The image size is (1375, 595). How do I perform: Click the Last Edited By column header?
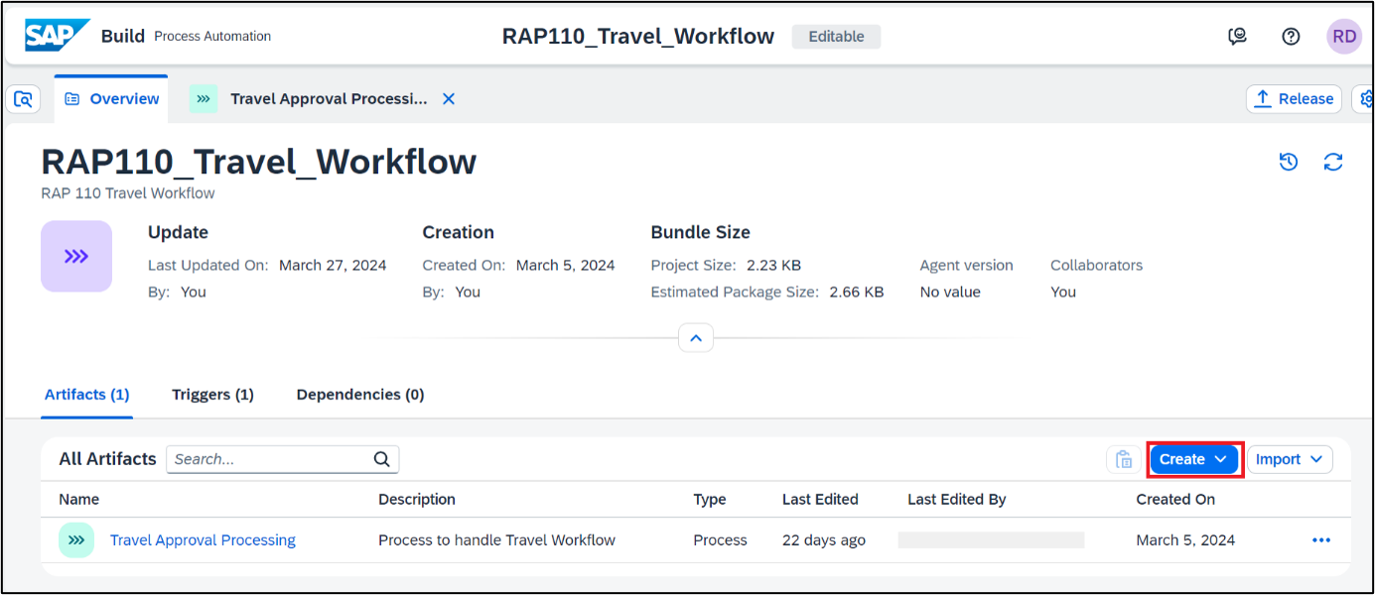[x=957, y=500]
